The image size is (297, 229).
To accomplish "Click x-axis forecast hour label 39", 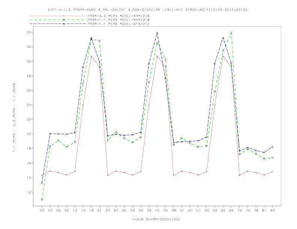I will 149,210.
